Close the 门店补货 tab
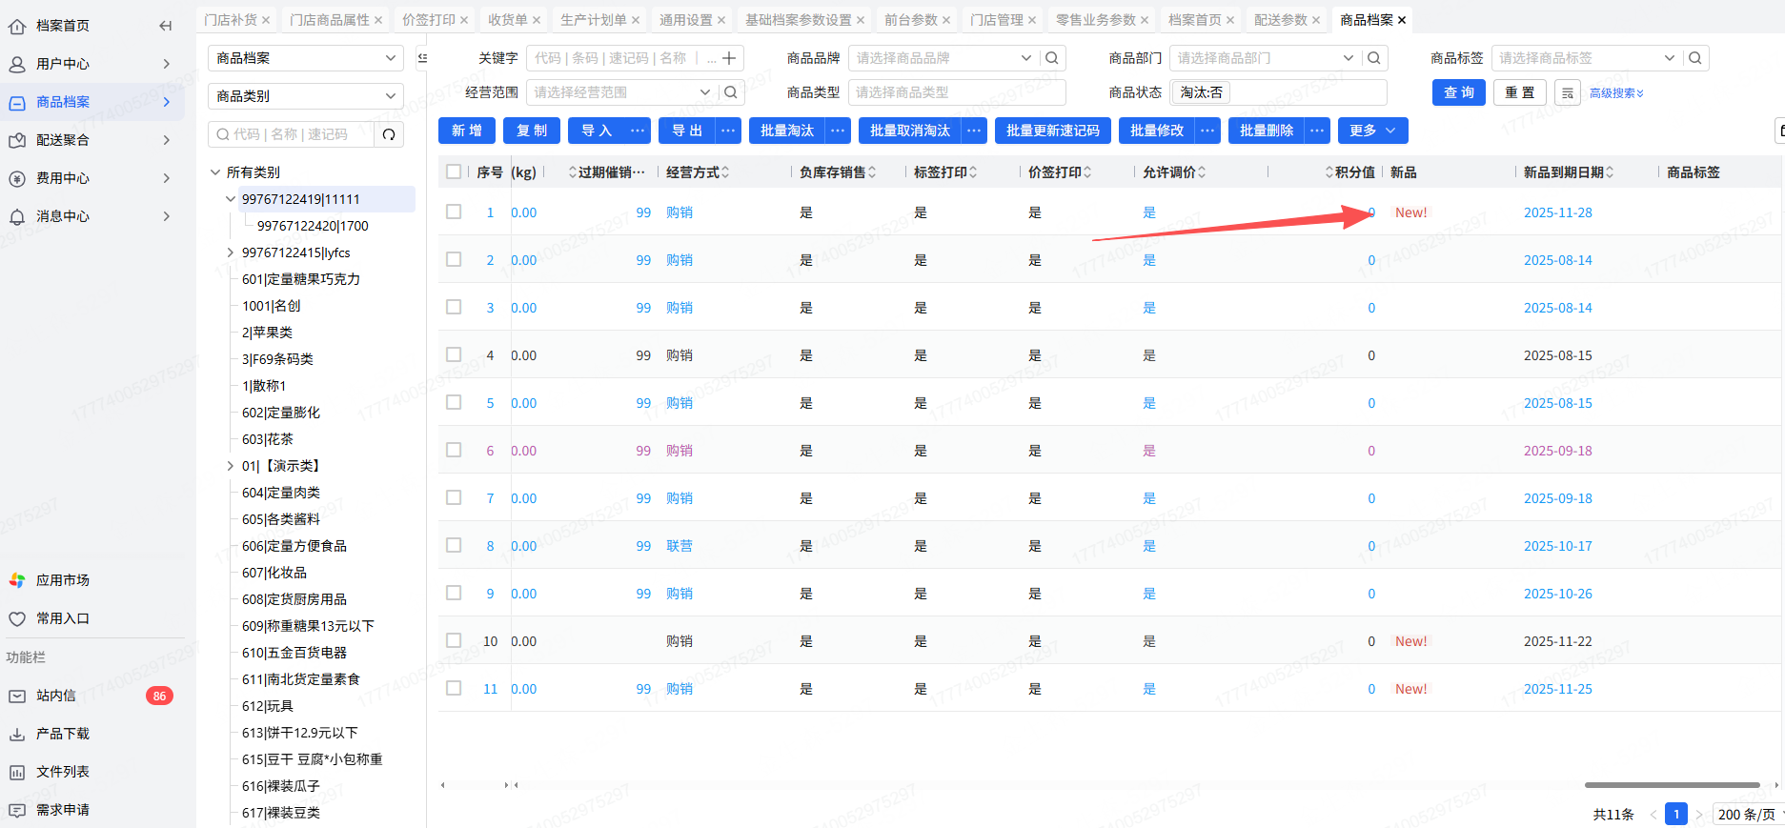The image size is (1785, 828). pyautogui.click(x=266, y=20)
